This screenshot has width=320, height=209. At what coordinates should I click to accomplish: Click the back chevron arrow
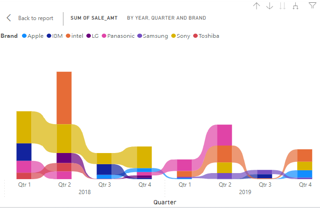(x=9, y=18)
